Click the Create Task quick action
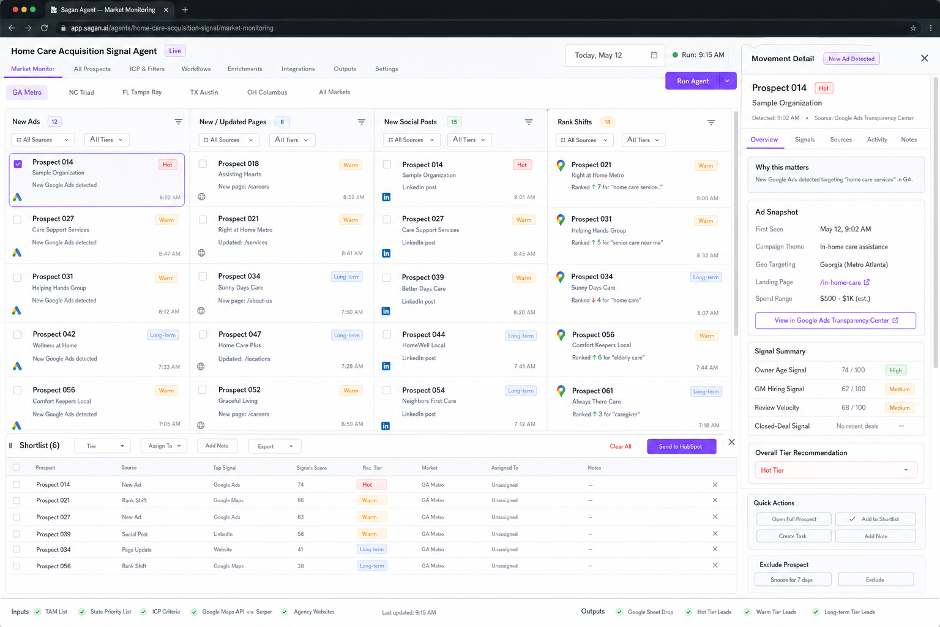 [x=794, y=536]
